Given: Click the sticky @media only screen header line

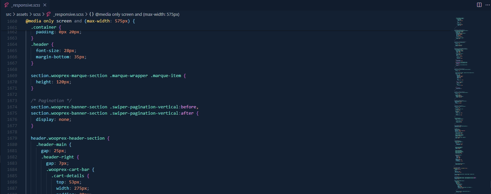Looking at the screenshot, I should click(x=80, y=21).
